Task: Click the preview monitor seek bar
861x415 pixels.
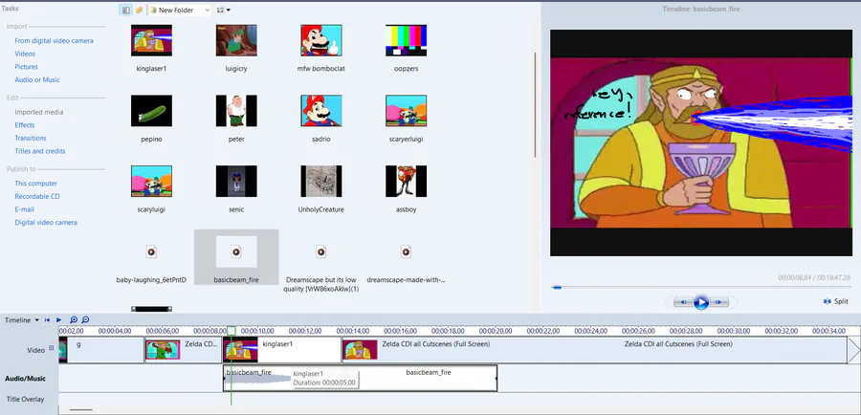Action: pyautogui.click(x=702, y=287)
